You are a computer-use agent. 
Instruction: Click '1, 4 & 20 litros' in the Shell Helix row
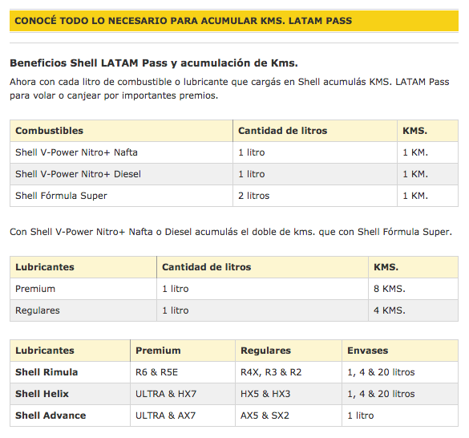pyautogui.click(x=400, y=394)
